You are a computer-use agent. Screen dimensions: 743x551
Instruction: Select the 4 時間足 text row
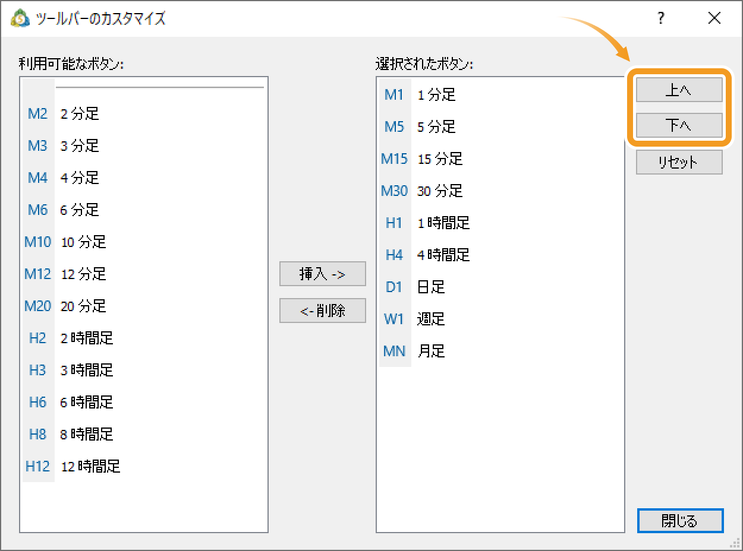click(443, 255)
